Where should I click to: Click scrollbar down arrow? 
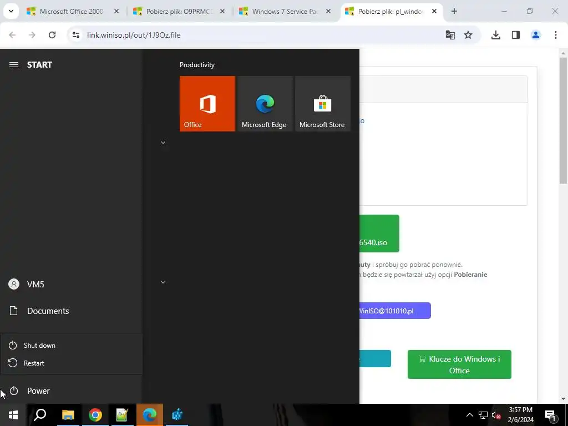click(x=564, y=399)
